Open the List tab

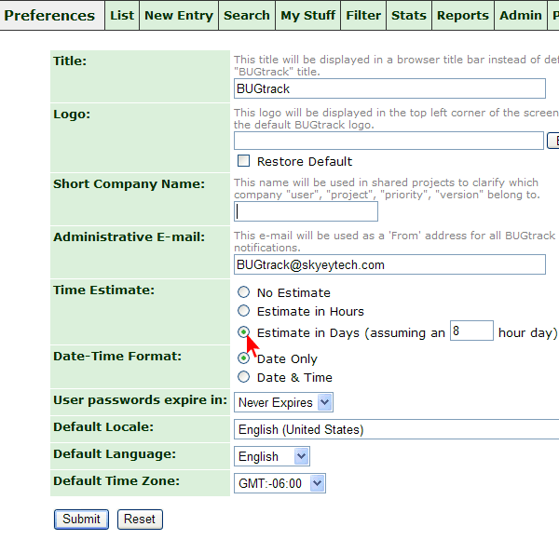click(x=122, y=15)
